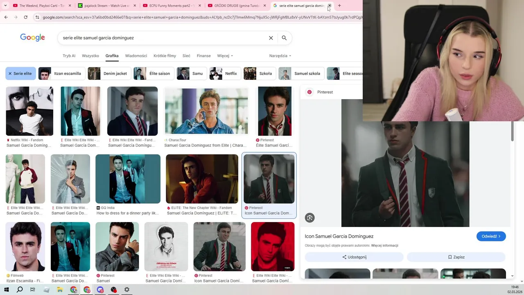Open Windows taskbar search
This screenshot has height=295, width=524.
20,290
